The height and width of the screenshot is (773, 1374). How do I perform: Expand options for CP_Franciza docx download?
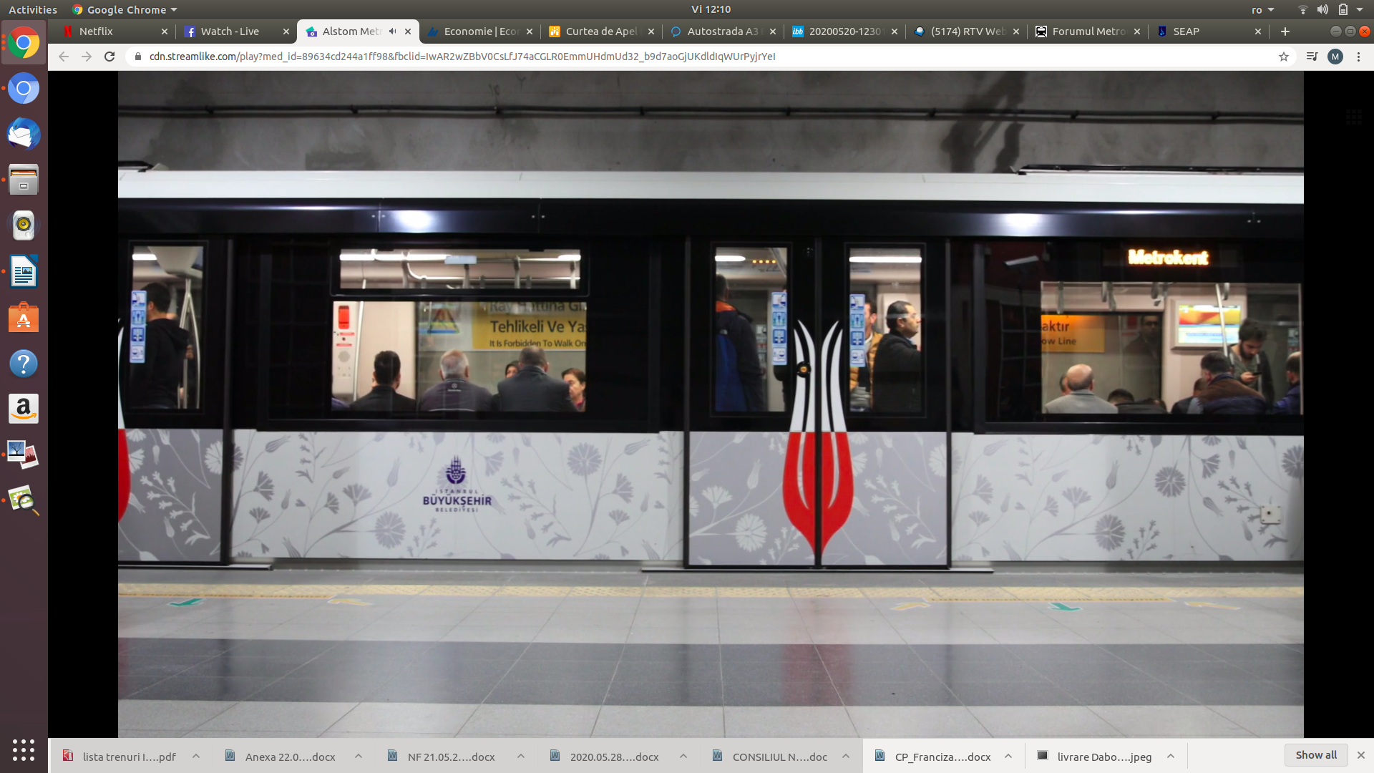pos(1008,756)
